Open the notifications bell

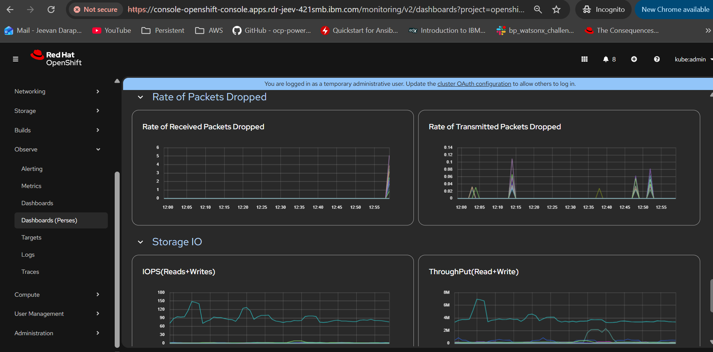pos(609,59)
